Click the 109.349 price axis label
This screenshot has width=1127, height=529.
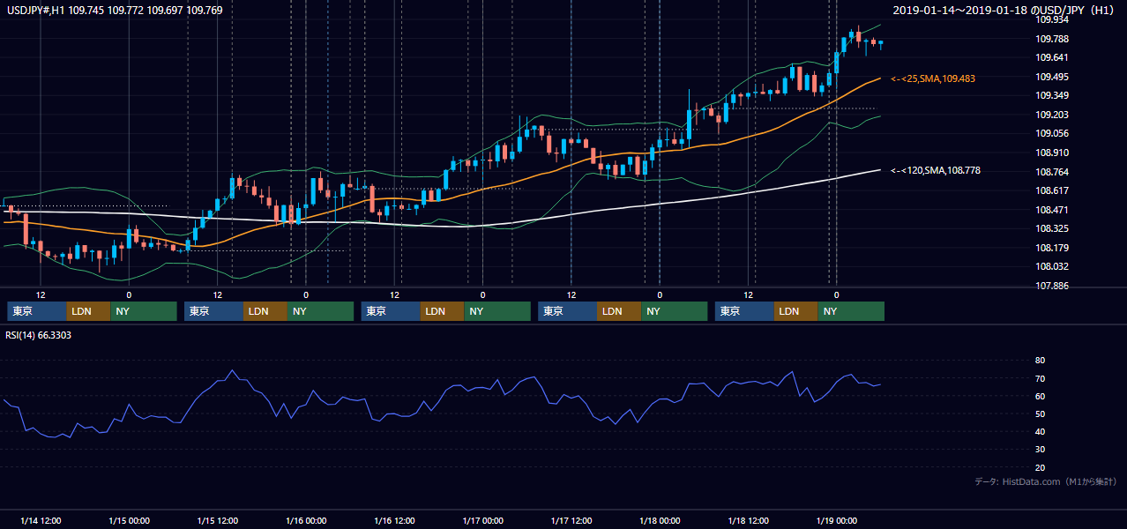(x=1052, y=95)
